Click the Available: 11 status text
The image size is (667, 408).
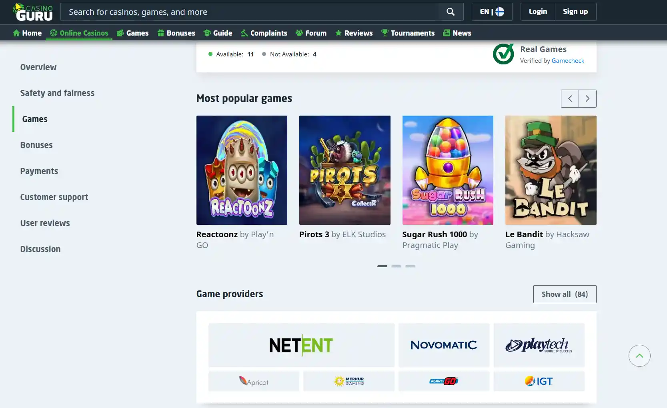(231, 54)
